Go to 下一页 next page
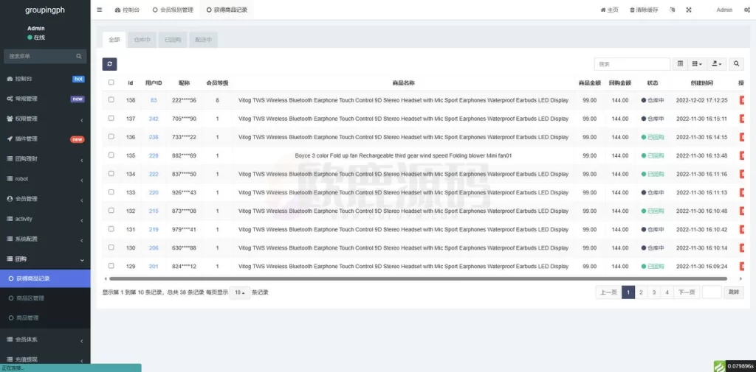Screen dimensions: 756x372 click(687, 292)
